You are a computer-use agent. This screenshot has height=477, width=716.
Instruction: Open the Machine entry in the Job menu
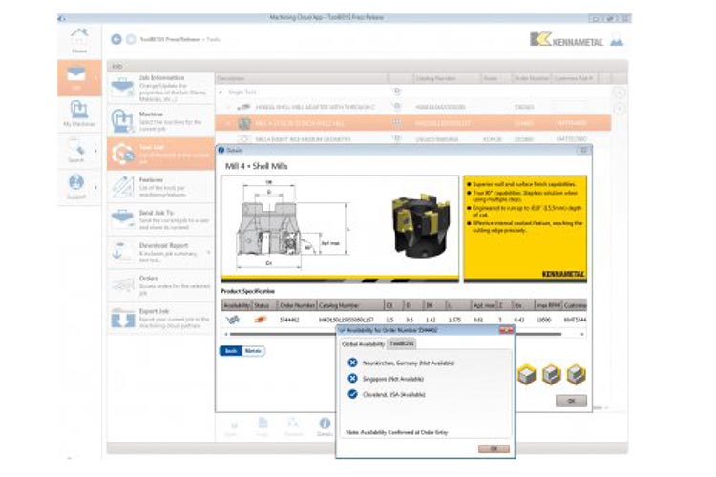(x=160, y=120)
